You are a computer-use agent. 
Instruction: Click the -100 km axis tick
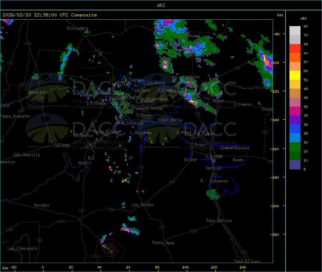pyautogui.click(x=275, y=63)
